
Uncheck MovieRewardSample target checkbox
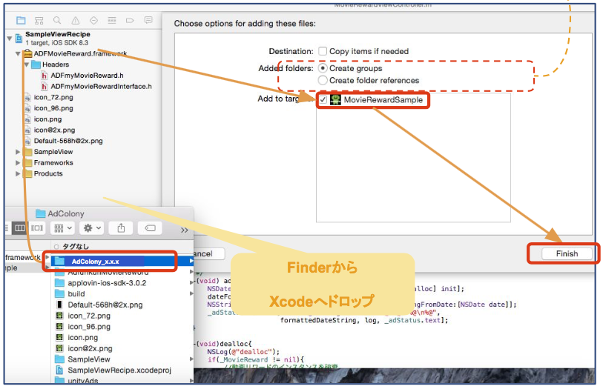pos(323,100)
